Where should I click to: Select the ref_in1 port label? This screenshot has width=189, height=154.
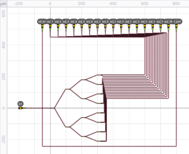point(42,22)
